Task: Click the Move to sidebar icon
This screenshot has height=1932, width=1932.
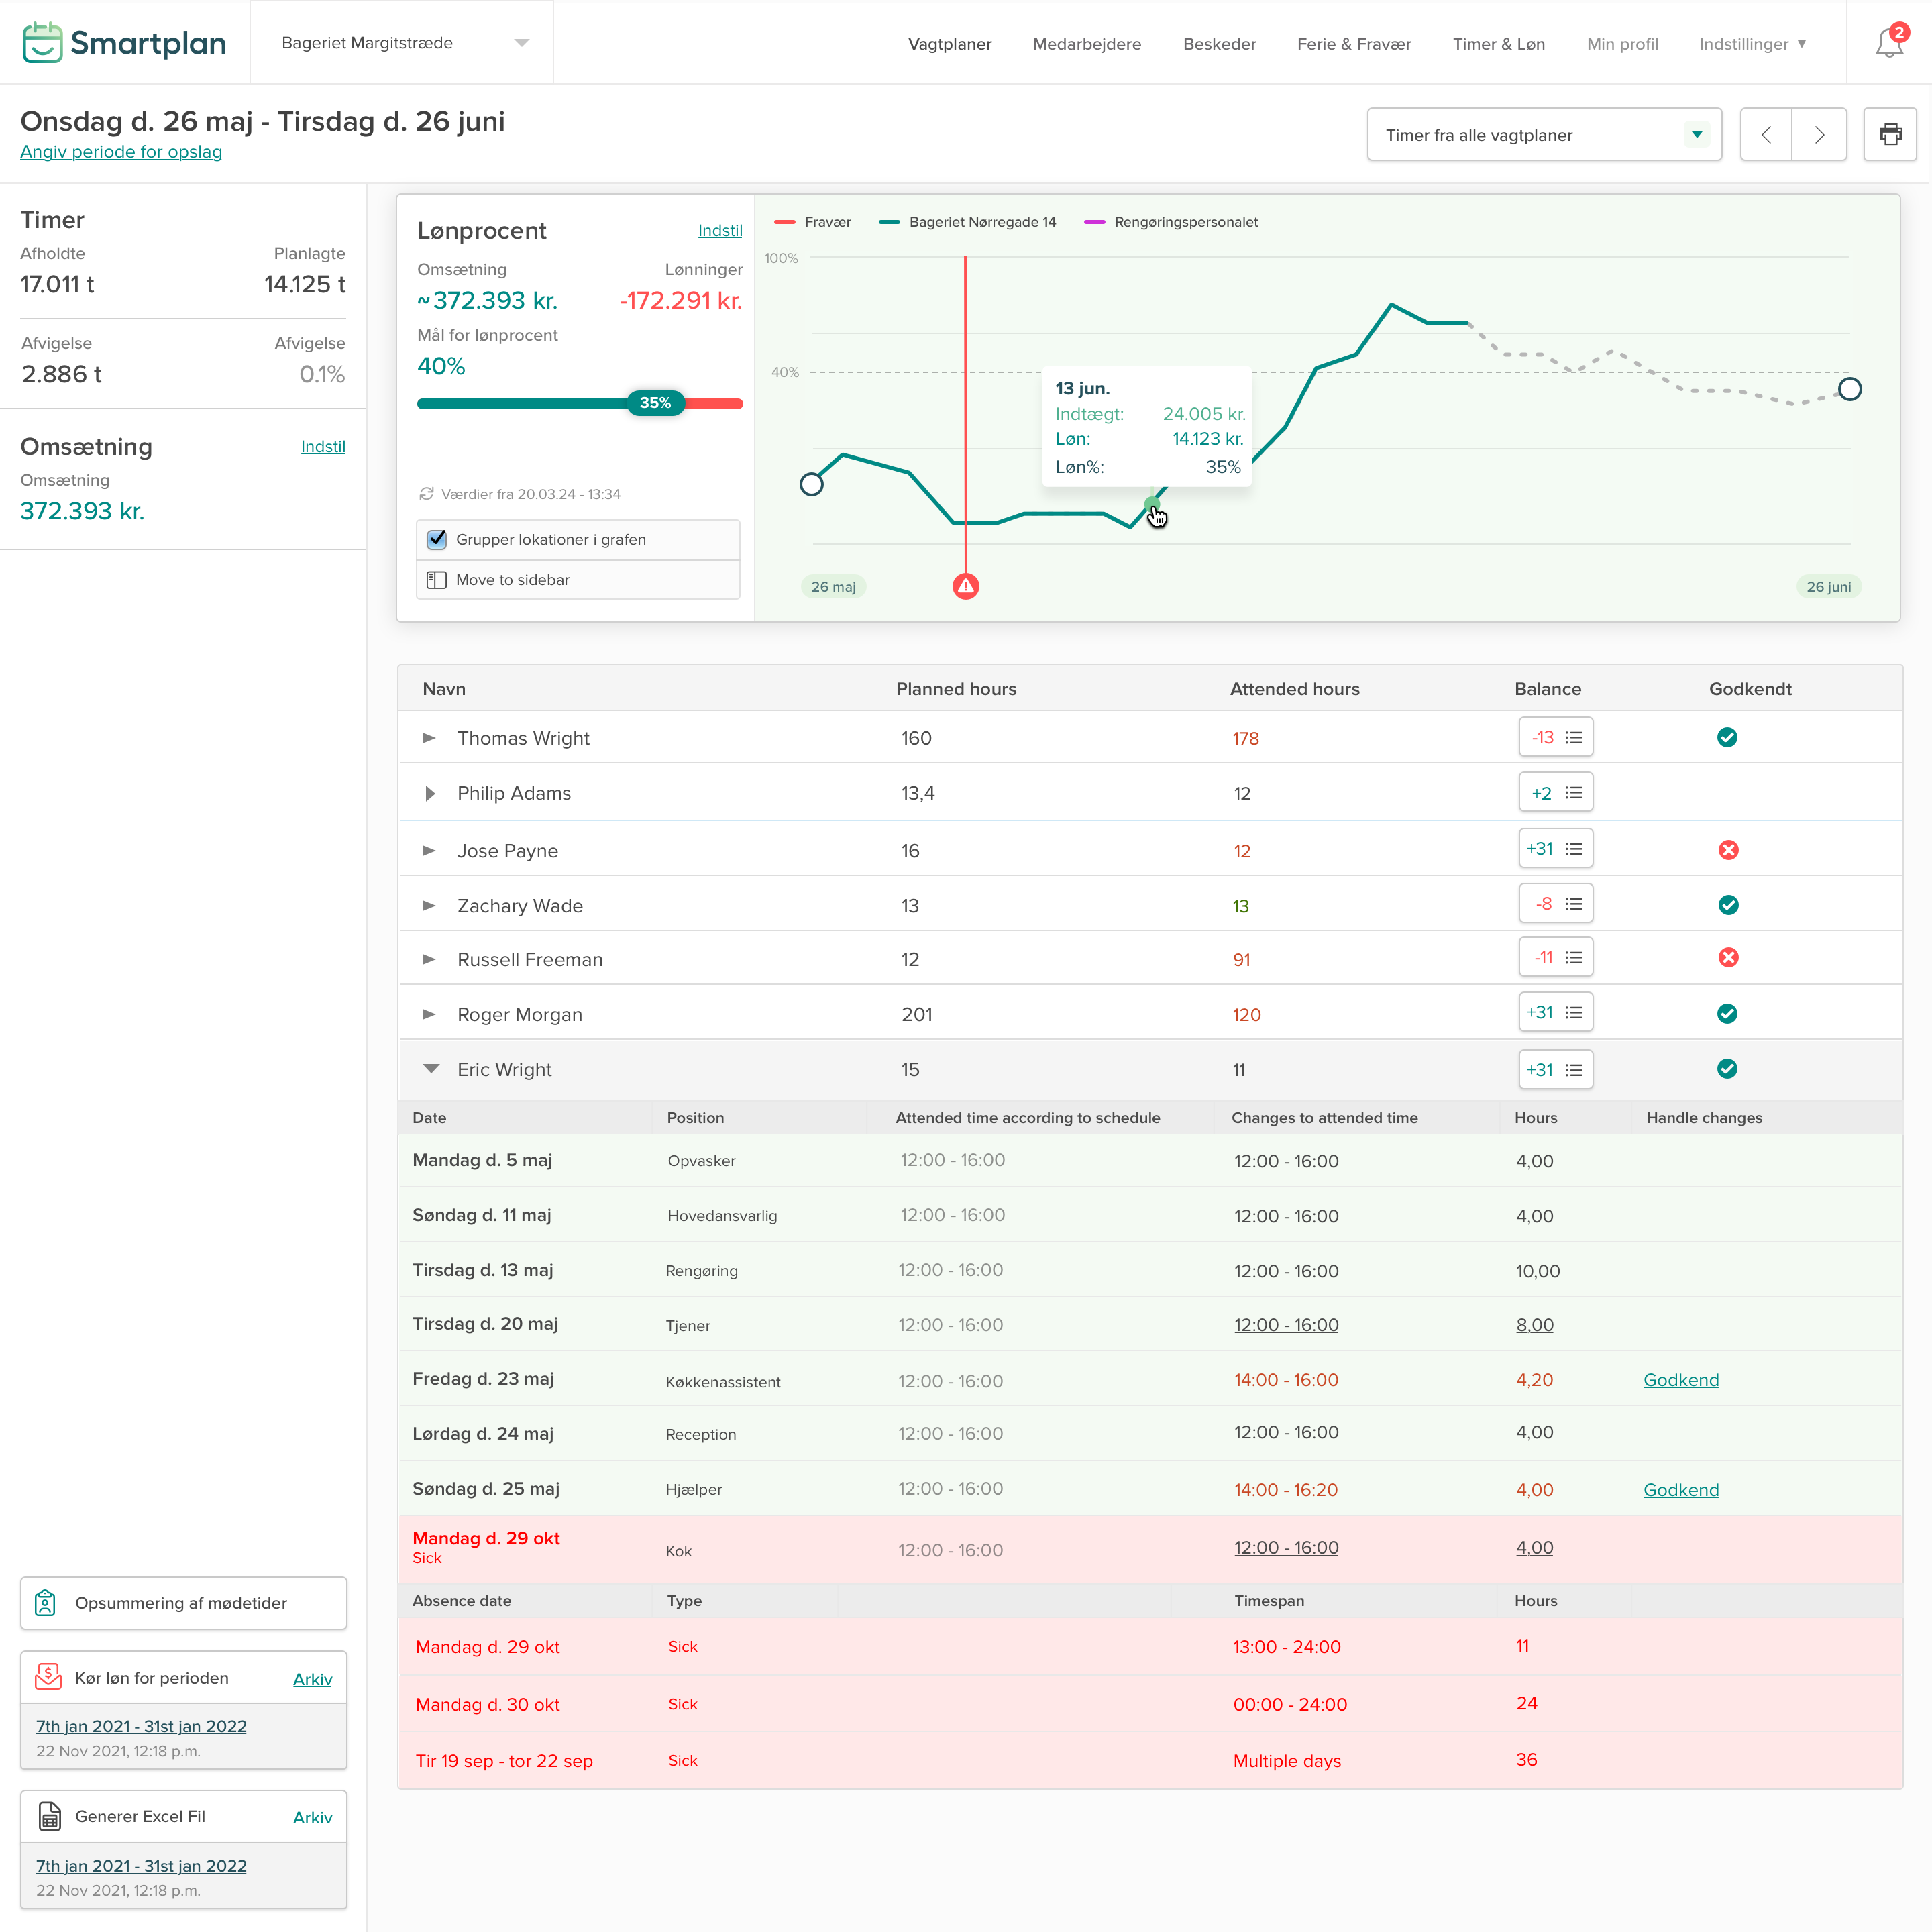Action: [x=437, y=580]
